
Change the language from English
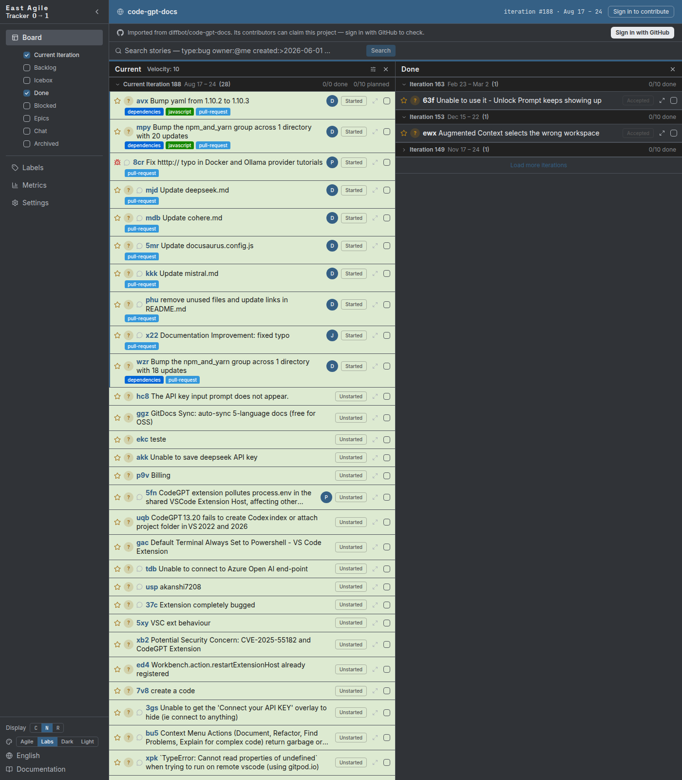pos(28,756)
